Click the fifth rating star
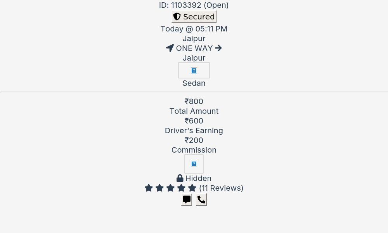The image size is (388, 233). click(192, 188)
